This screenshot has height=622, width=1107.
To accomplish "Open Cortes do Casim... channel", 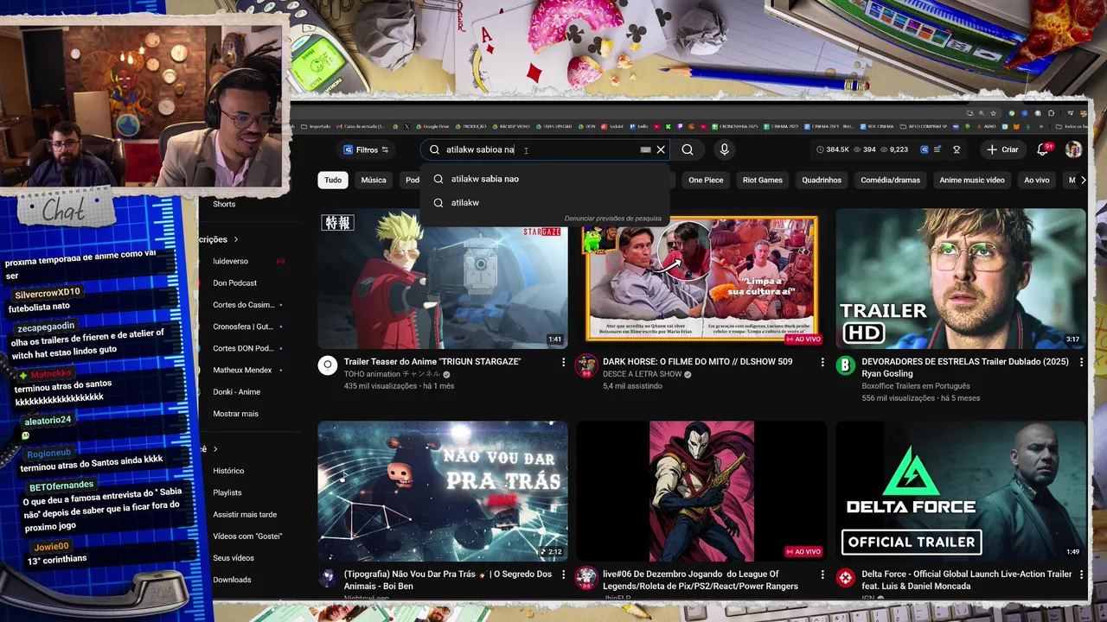I will tap(242, 305).
